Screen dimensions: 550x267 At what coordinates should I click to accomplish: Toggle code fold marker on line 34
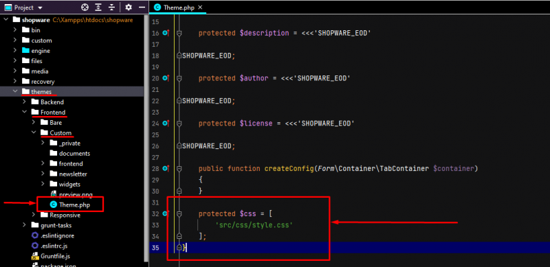[179, 236]
